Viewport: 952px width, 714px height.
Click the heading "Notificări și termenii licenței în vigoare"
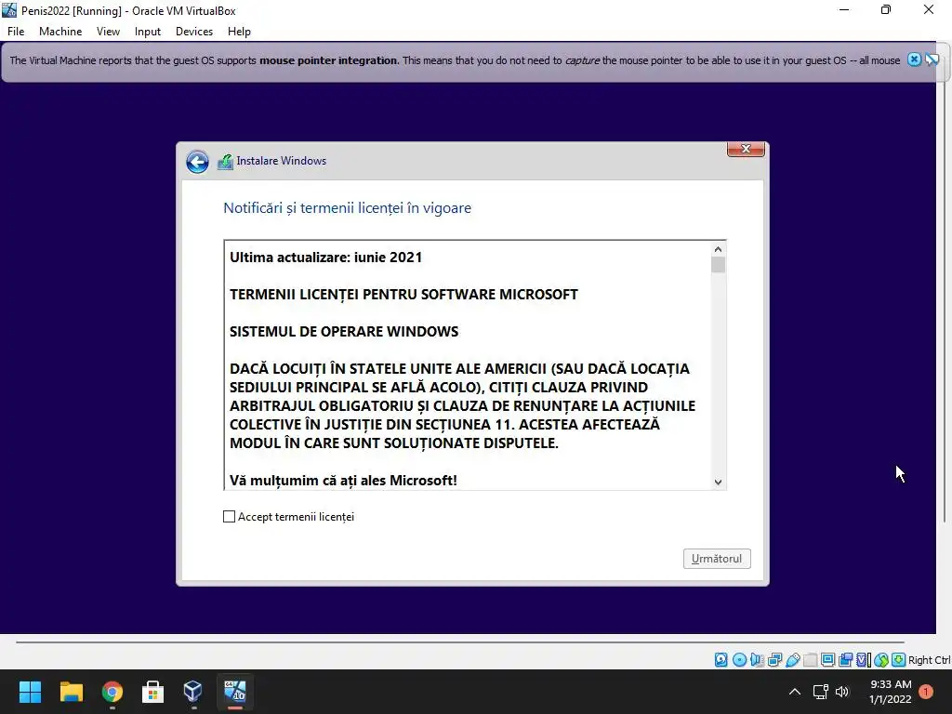click(x=348, y=208)
